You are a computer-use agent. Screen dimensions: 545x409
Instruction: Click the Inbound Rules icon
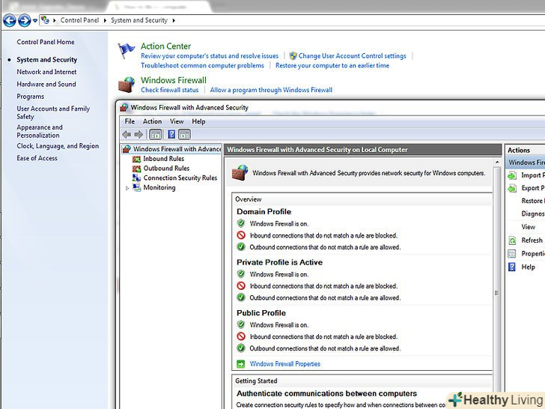136,159
